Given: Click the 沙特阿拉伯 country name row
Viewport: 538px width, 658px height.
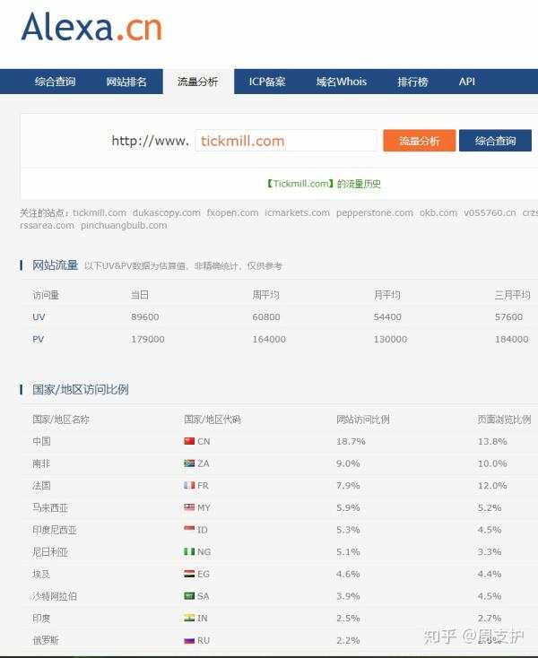Looking at the screenshot, I should (55, 596).
